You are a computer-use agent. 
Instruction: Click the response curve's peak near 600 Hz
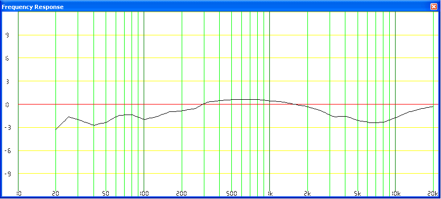244,99
